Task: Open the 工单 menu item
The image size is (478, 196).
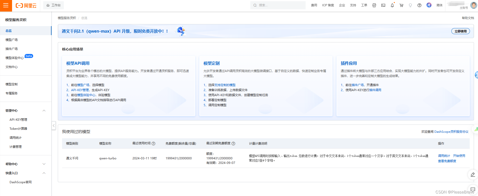Action: [364, 5]
